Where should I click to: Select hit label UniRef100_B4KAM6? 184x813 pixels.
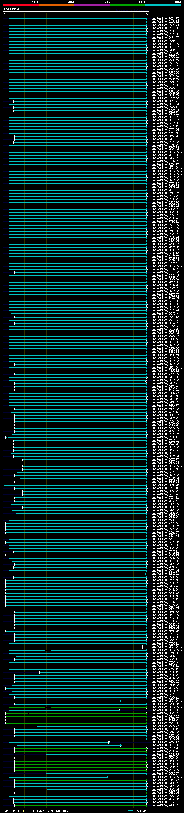click(165, 396)
